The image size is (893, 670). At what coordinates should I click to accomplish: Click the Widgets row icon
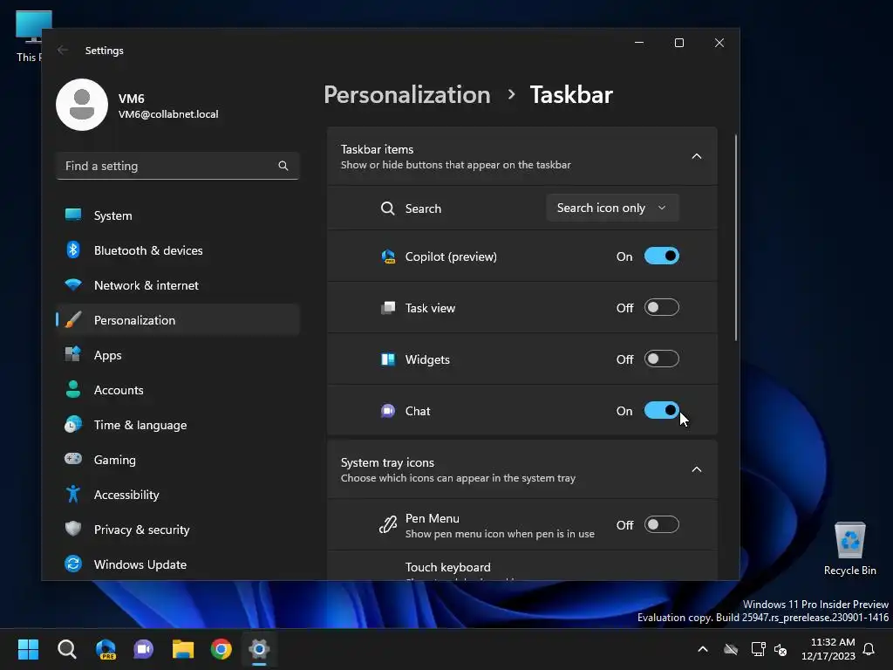(388, 359)
